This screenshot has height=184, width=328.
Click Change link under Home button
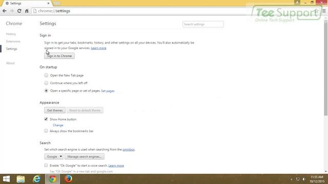(x=58, y=125)
